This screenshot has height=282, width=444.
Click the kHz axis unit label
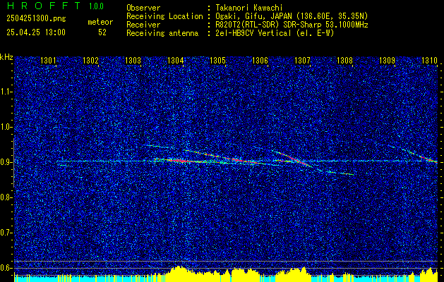point(6,57)
